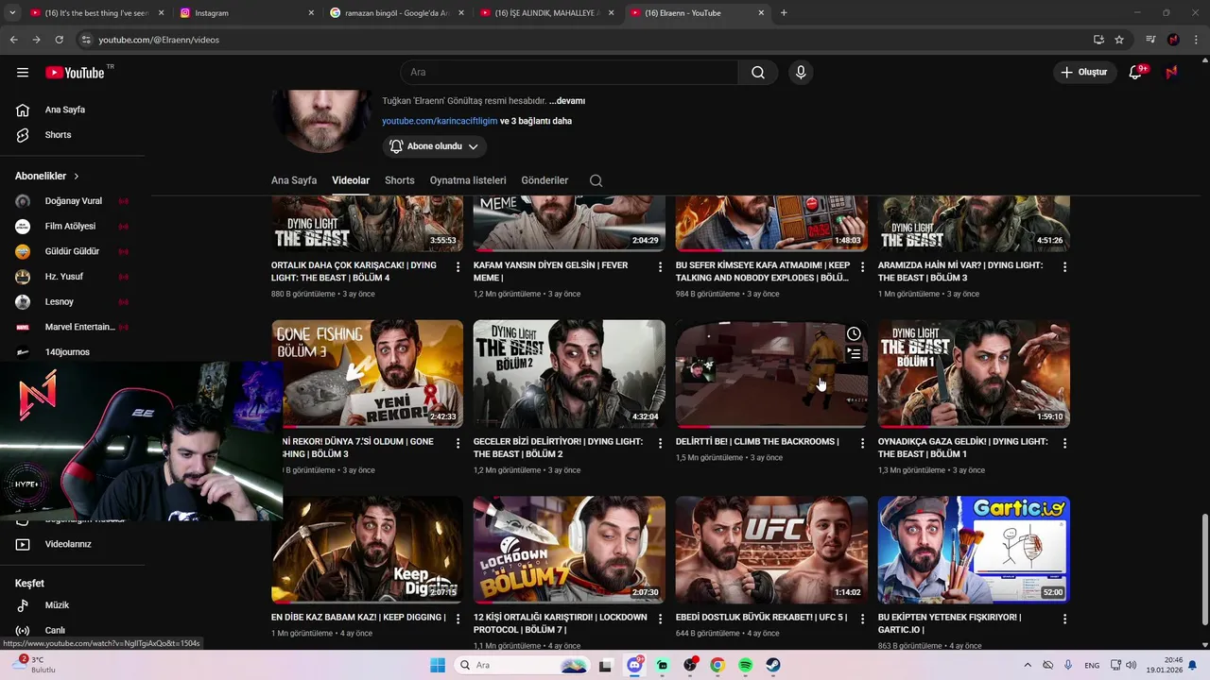
Task: Expand Abonelikler section chevron
Action: tap(77, 177)
